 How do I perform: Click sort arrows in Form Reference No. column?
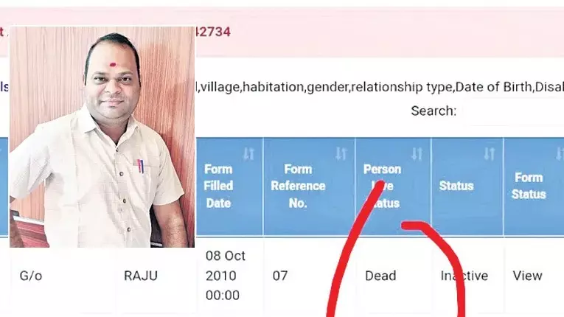pyautogui.click(x=341, y=154)
